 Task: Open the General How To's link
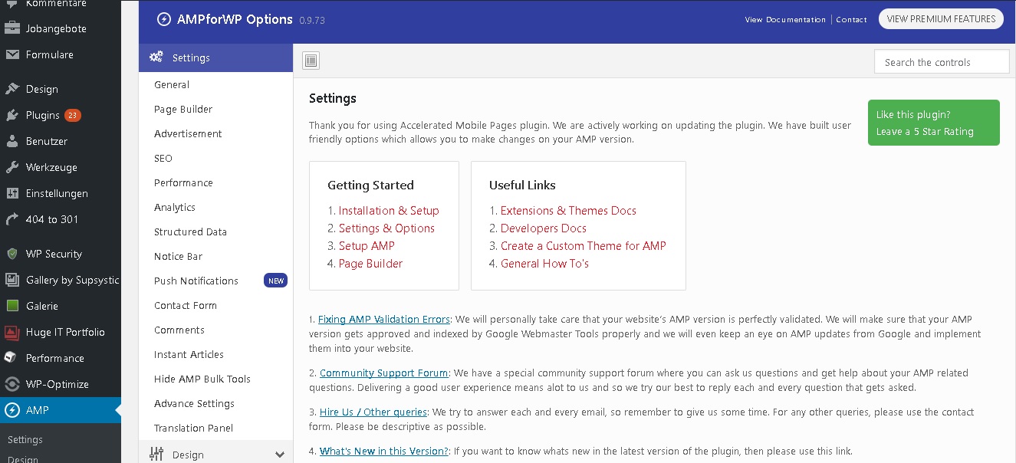coord(544,264)
